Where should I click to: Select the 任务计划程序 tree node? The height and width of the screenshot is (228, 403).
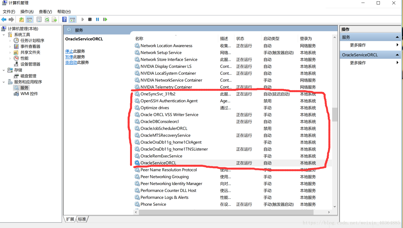pyautogui.click(x=32, y=40)
